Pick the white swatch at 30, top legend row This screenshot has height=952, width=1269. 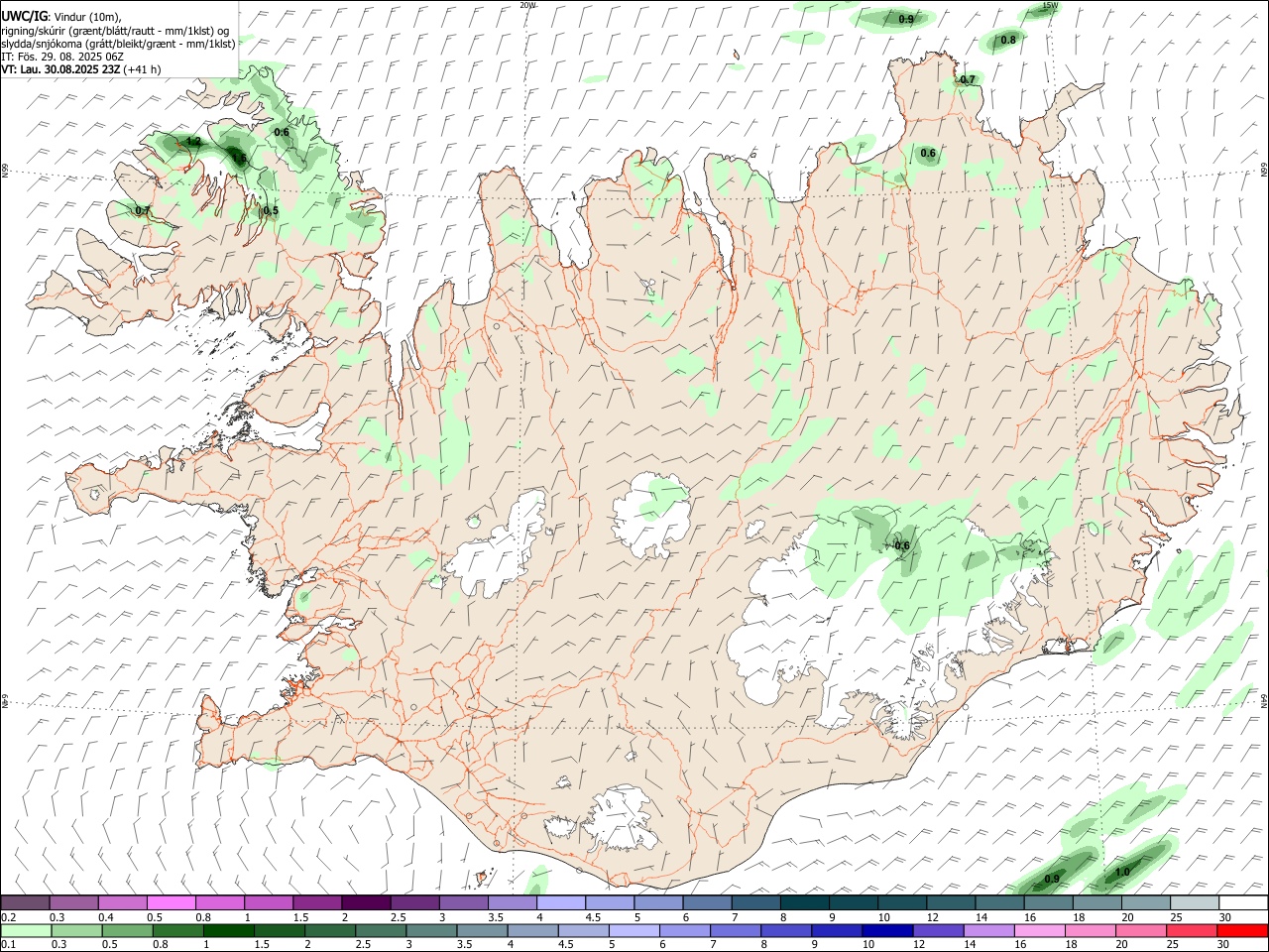[1243, 902]
